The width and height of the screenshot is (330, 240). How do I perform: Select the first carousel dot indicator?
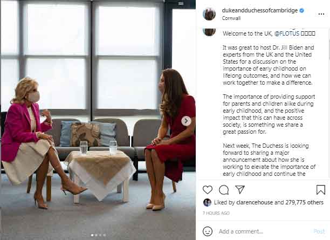(92, 235)
